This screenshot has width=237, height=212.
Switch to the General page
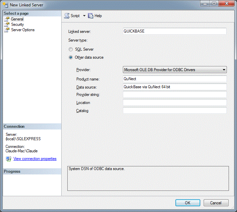(x=17, y=19)
